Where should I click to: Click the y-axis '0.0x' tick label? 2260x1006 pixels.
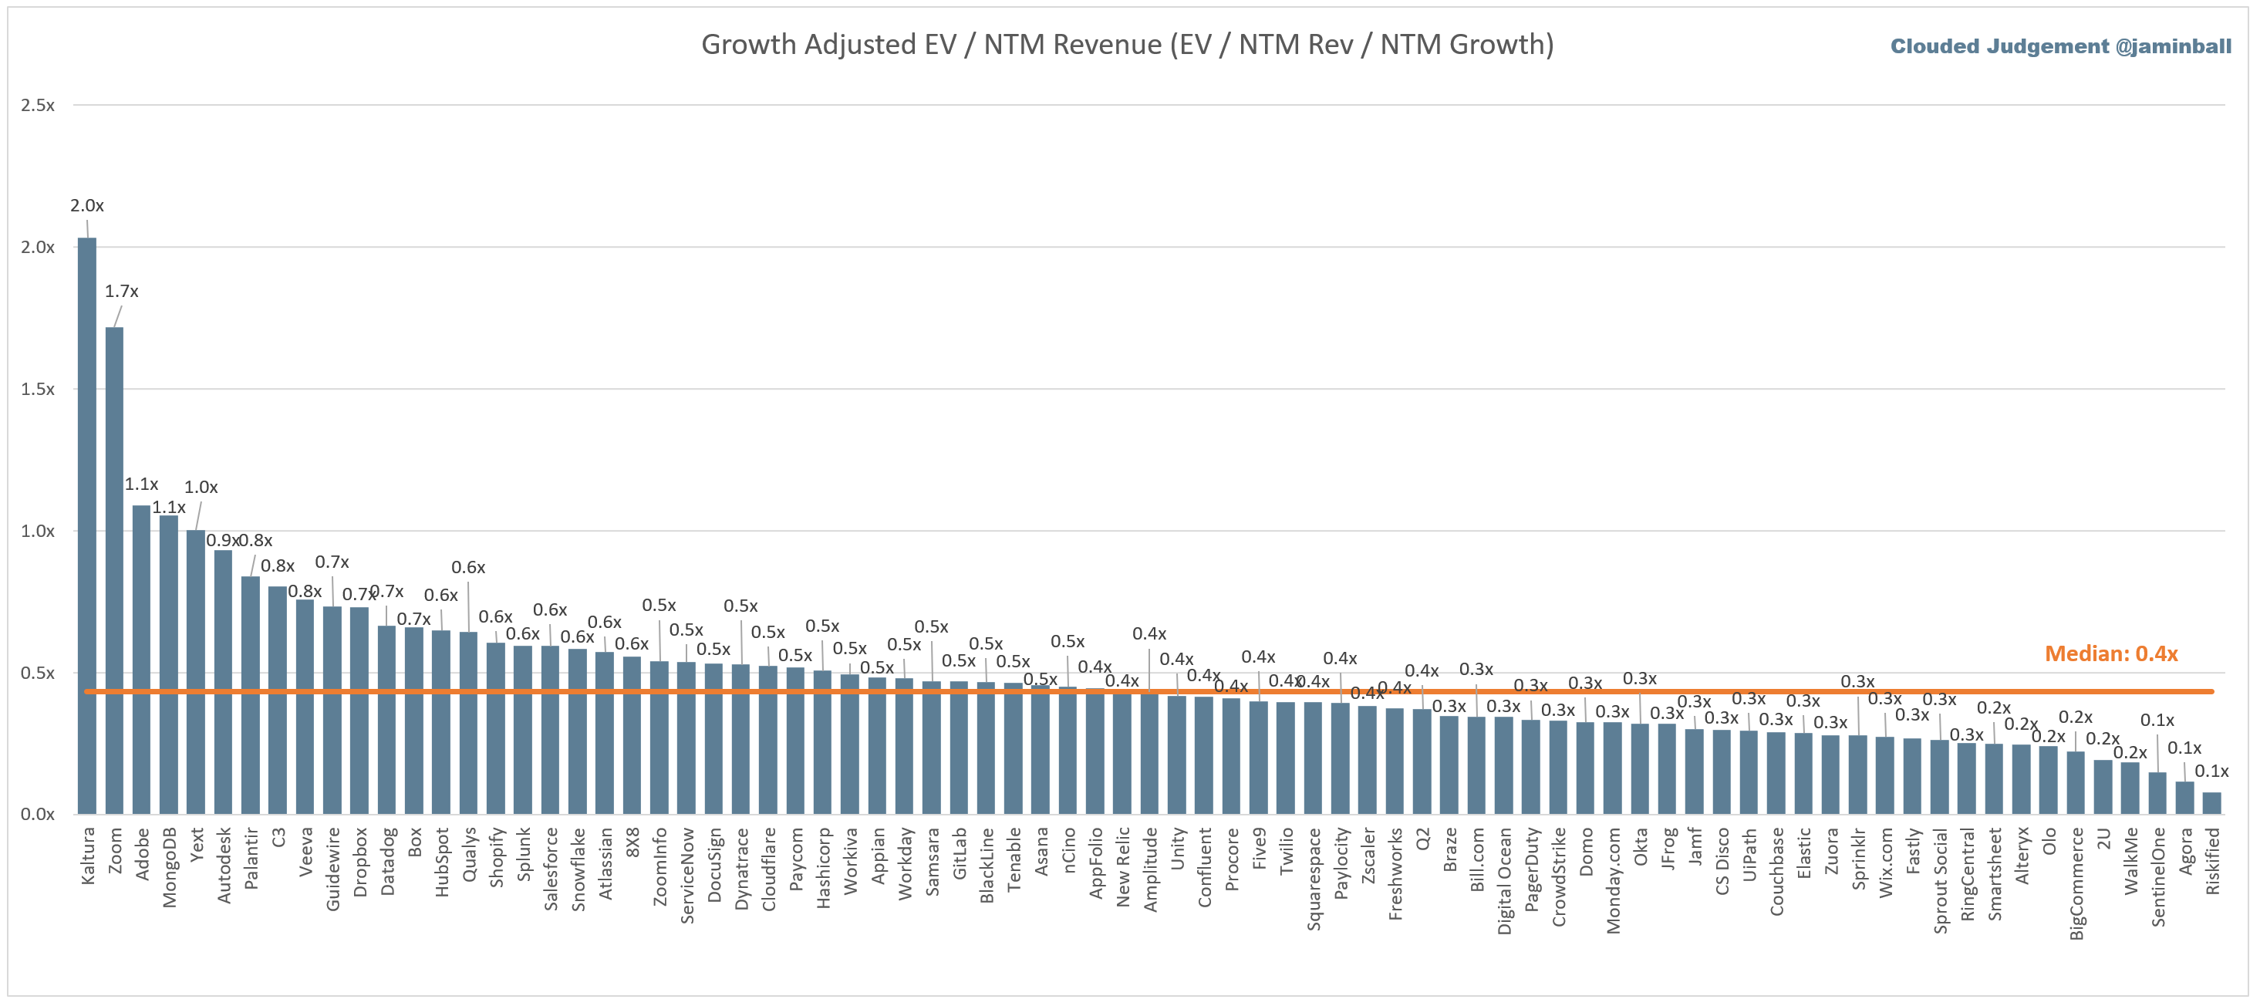(37, 815)
